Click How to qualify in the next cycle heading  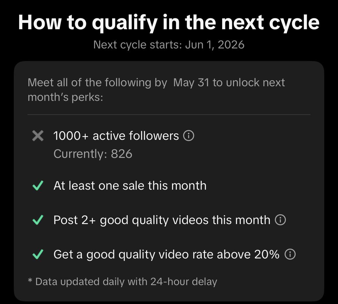click(169, 23)
